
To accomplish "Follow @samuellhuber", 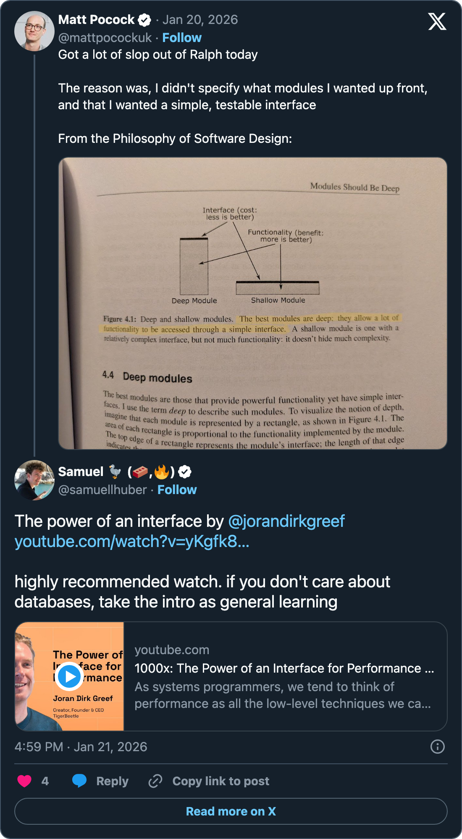I will click(177, 490).
